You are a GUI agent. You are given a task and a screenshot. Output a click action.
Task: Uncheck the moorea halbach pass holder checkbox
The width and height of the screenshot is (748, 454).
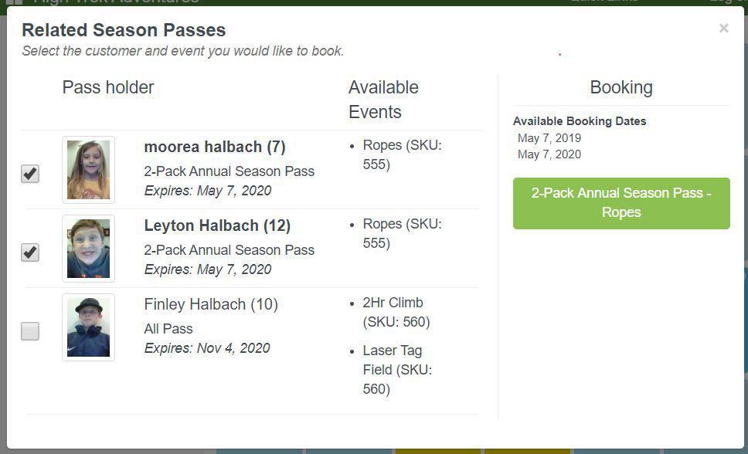pos(30,174)
